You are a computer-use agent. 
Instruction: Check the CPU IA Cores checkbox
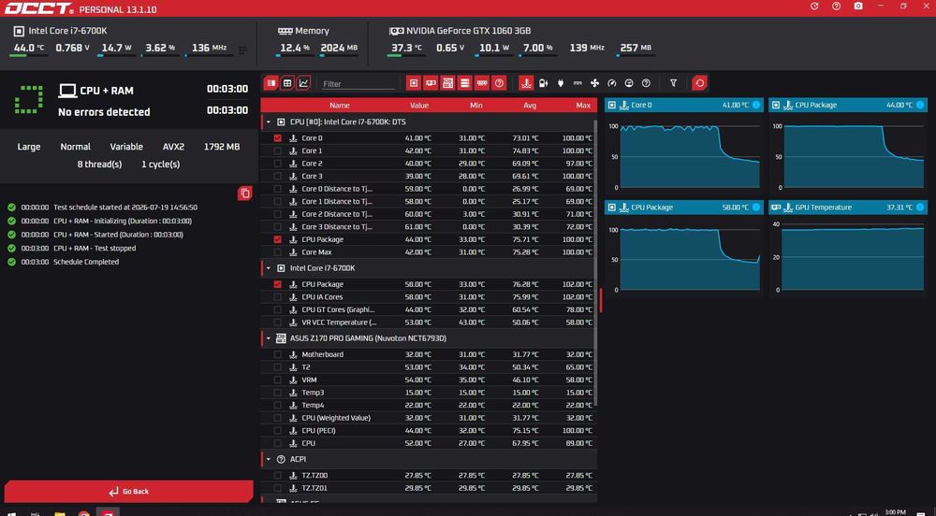278,296
